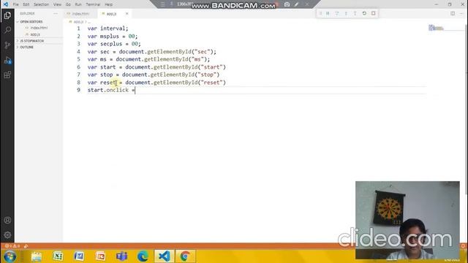
Task: Open the Source Control view
Action: (7, 45)
